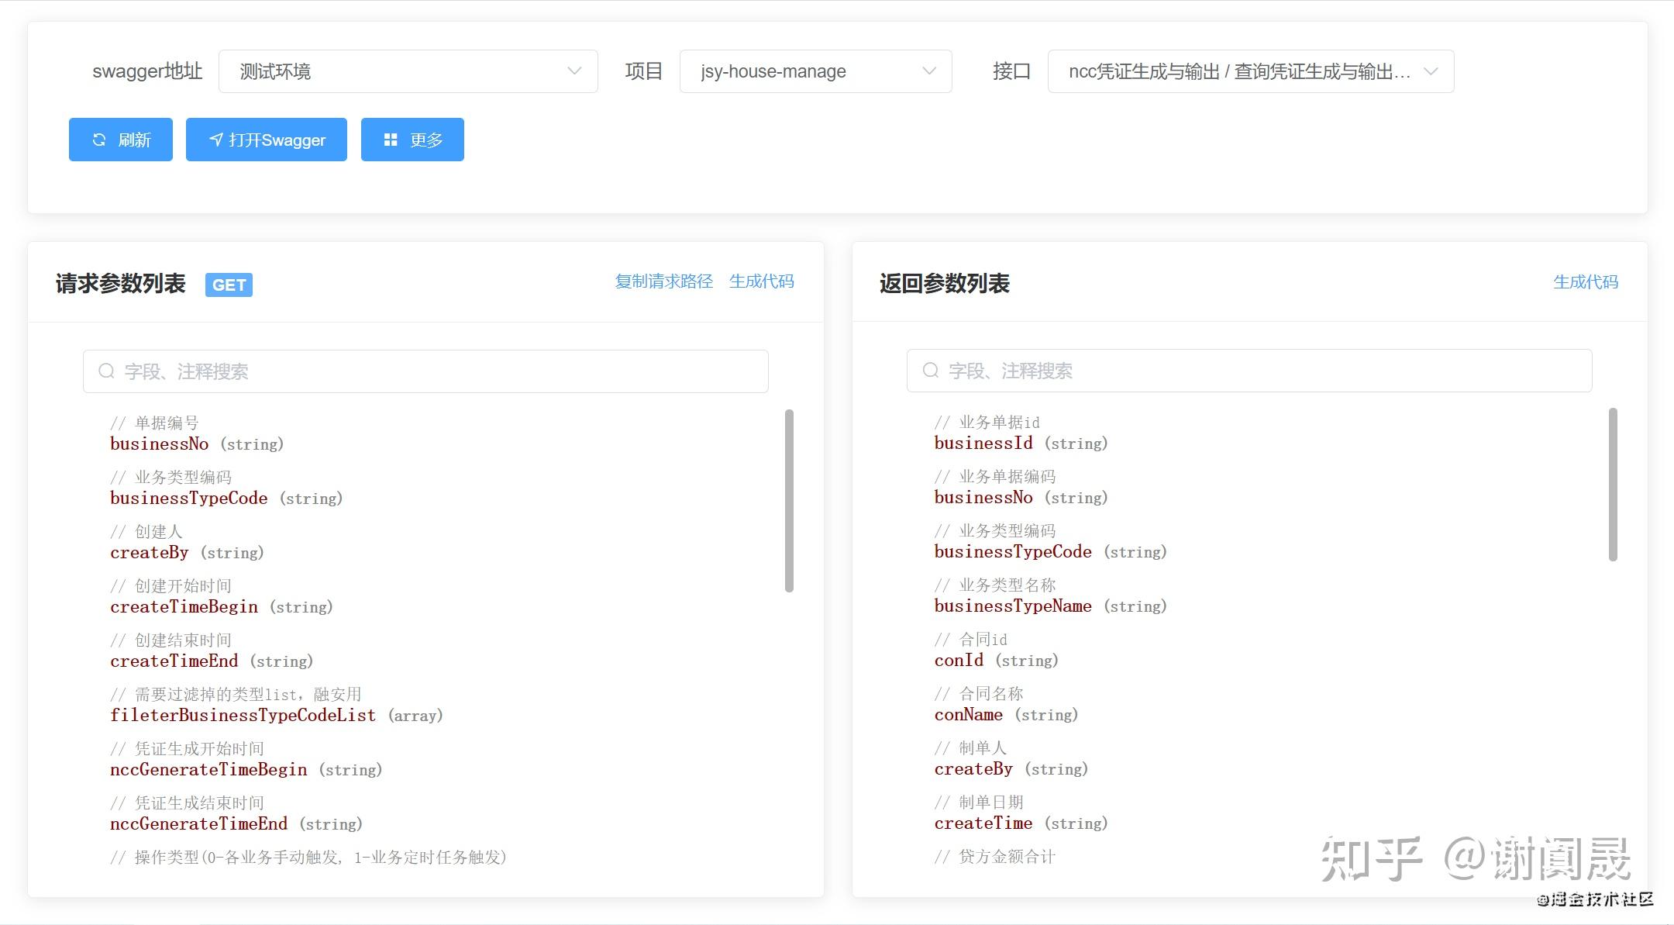
Task: Click the magnifier icon in return parameter search box
Action: pos(930,371)
